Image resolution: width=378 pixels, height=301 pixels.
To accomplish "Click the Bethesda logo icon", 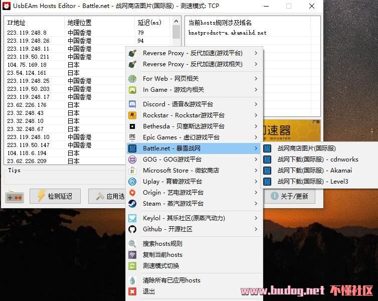I will pyautogui.click(x=132, y=126).
